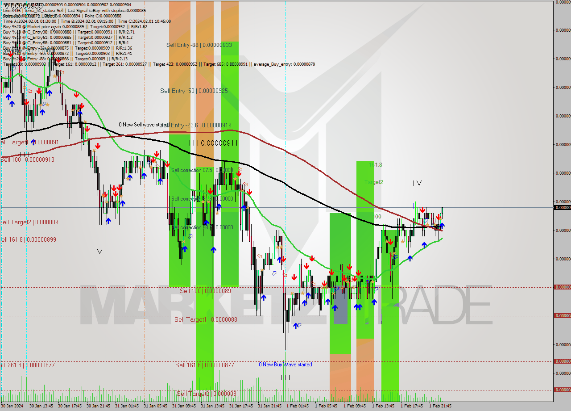Click '1 Feb 17:45' time axis label
This screenshot has height=411, width=571.
click(412, 406)
